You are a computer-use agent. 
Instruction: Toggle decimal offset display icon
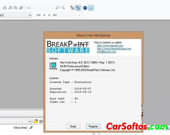(x=72, y=8)
